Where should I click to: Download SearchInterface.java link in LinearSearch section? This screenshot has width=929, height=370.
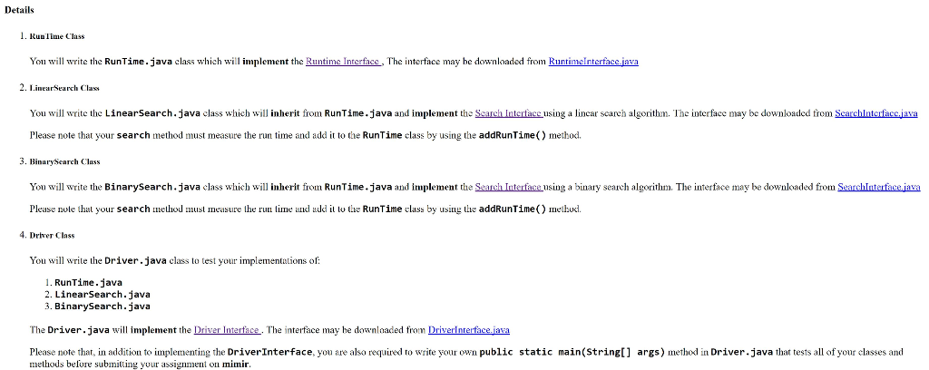(x=875, y=113)
